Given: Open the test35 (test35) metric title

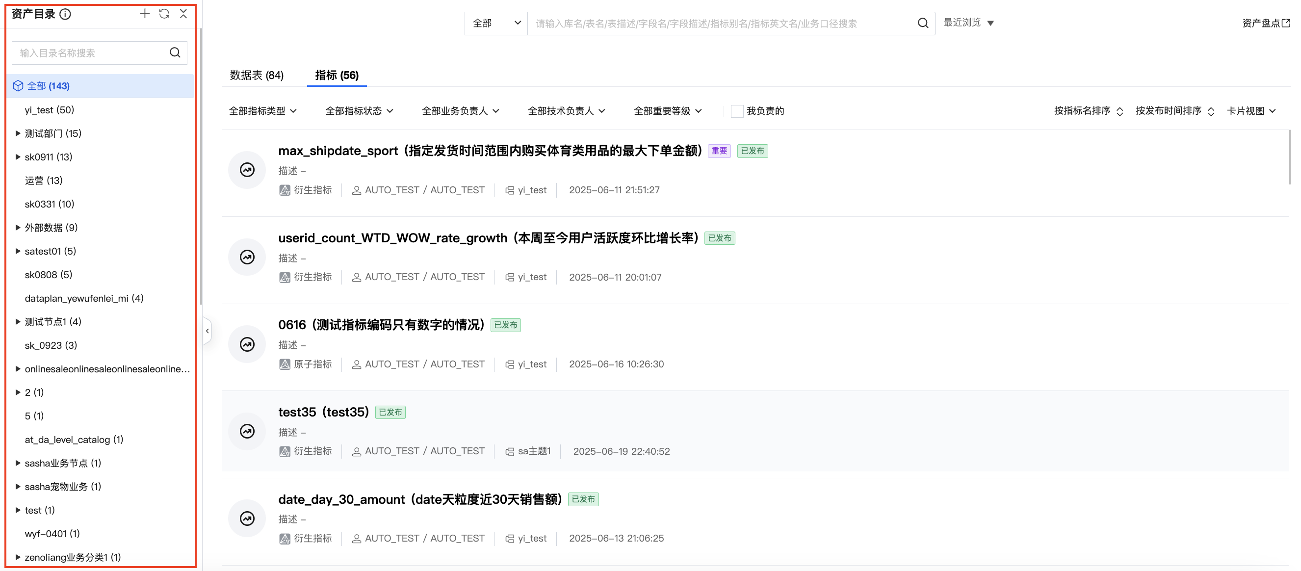Looking at the screenshot, I should (323, 412).
